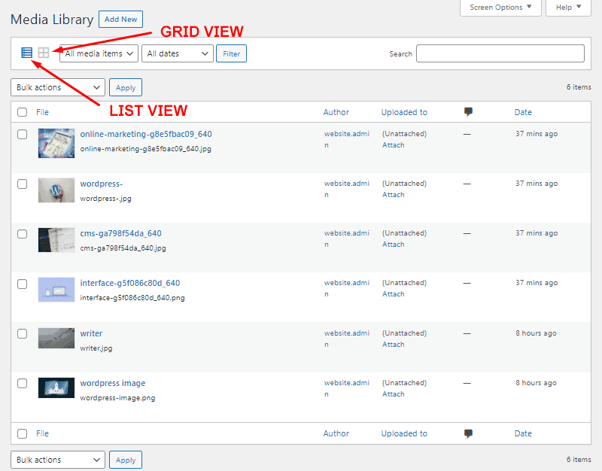Expand the Bulk actions dropdown

[57, 87]
